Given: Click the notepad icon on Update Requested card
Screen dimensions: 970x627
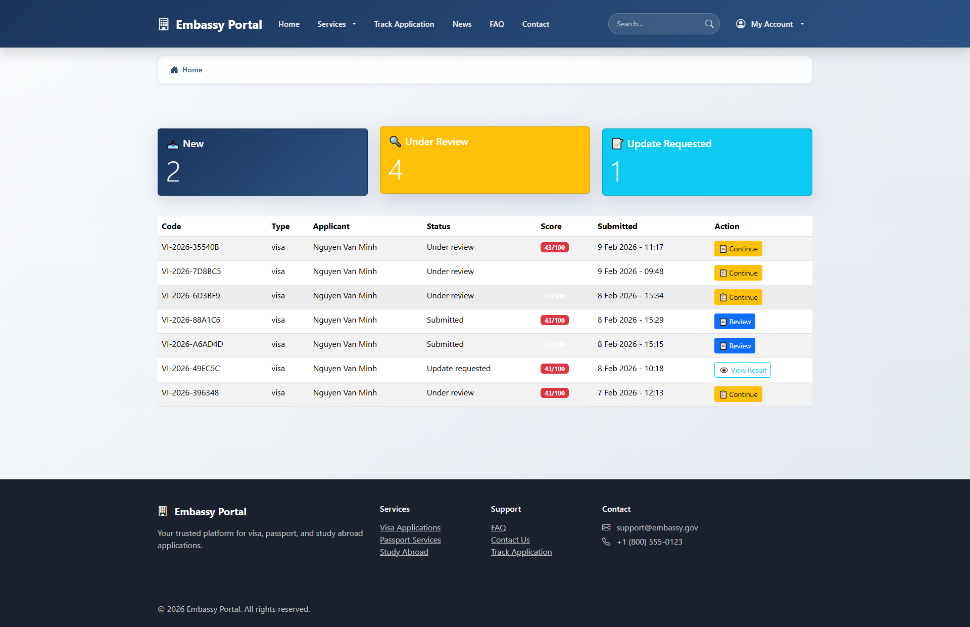Looking at the screenshot, I should (x=617, y=144).
